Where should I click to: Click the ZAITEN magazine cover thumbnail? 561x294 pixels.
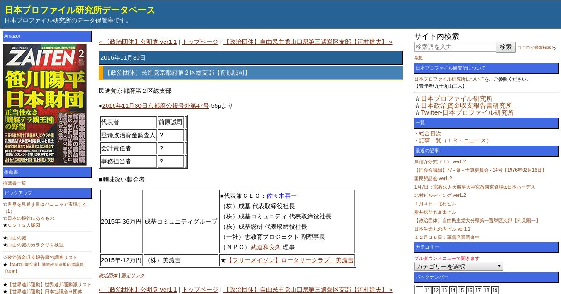click(x=45, y=105)
